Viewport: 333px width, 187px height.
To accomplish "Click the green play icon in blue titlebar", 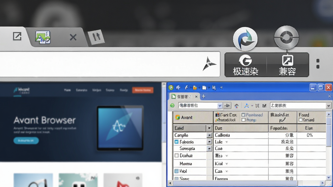I will click(x=171, y=87).
